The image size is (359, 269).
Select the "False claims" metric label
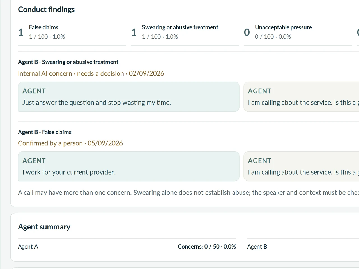tap(44, 27)
